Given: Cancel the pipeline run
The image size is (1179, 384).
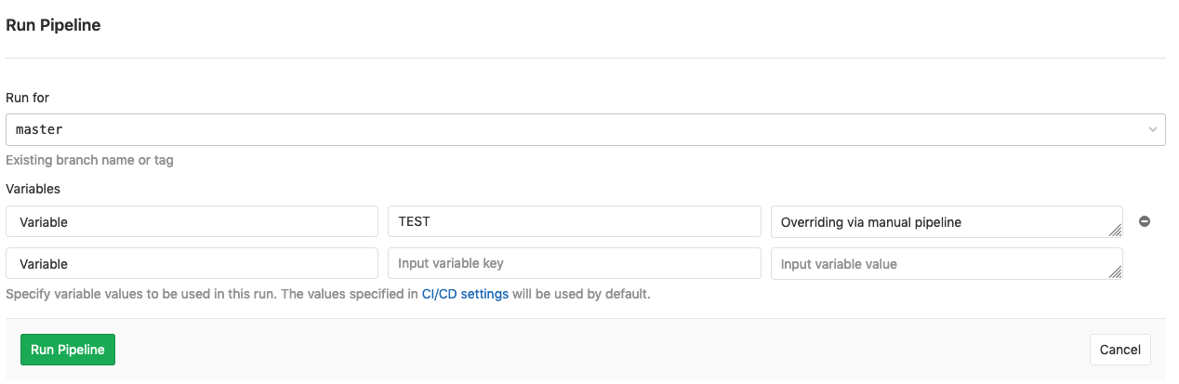Looking at the screenshot, I should (x=1119, y=350).
